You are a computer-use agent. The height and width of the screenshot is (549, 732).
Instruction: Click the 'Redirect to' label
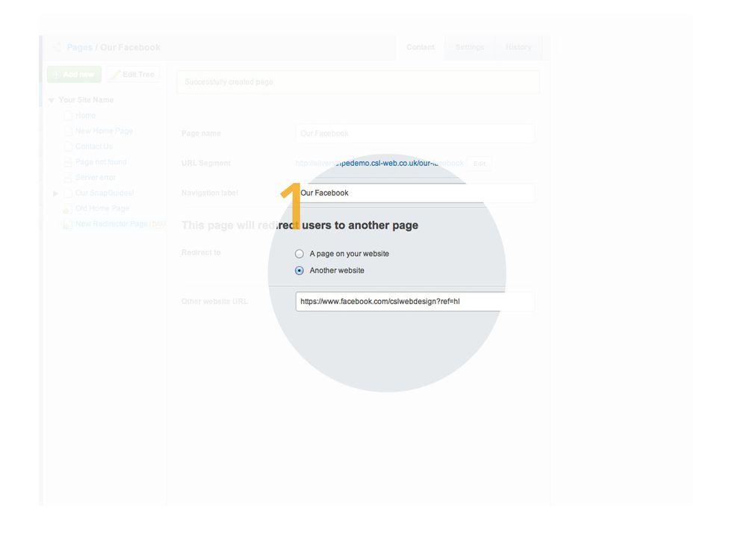(x=201, y=252)
